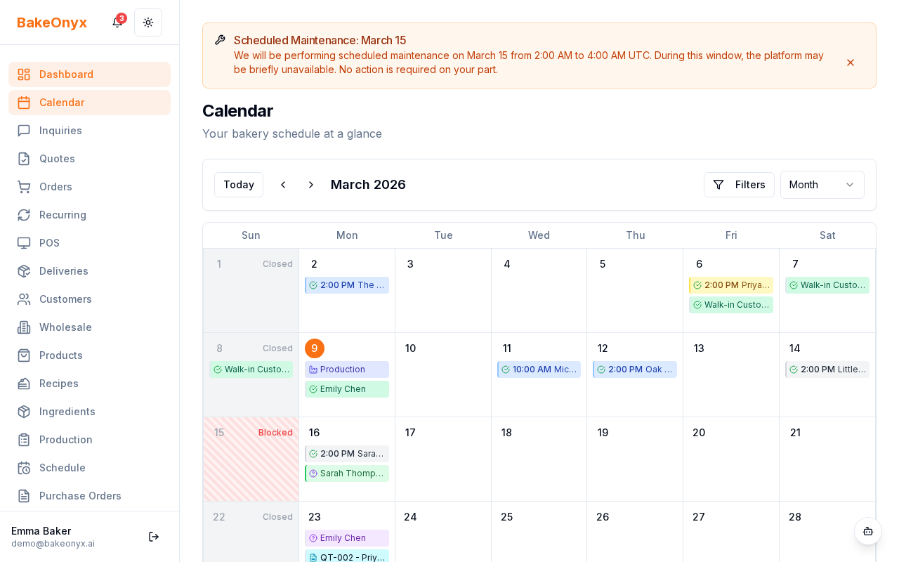Open Recipes using its sidebar icon
The height and width of the screenshot is (562, 899).
[x=25, y=384]
